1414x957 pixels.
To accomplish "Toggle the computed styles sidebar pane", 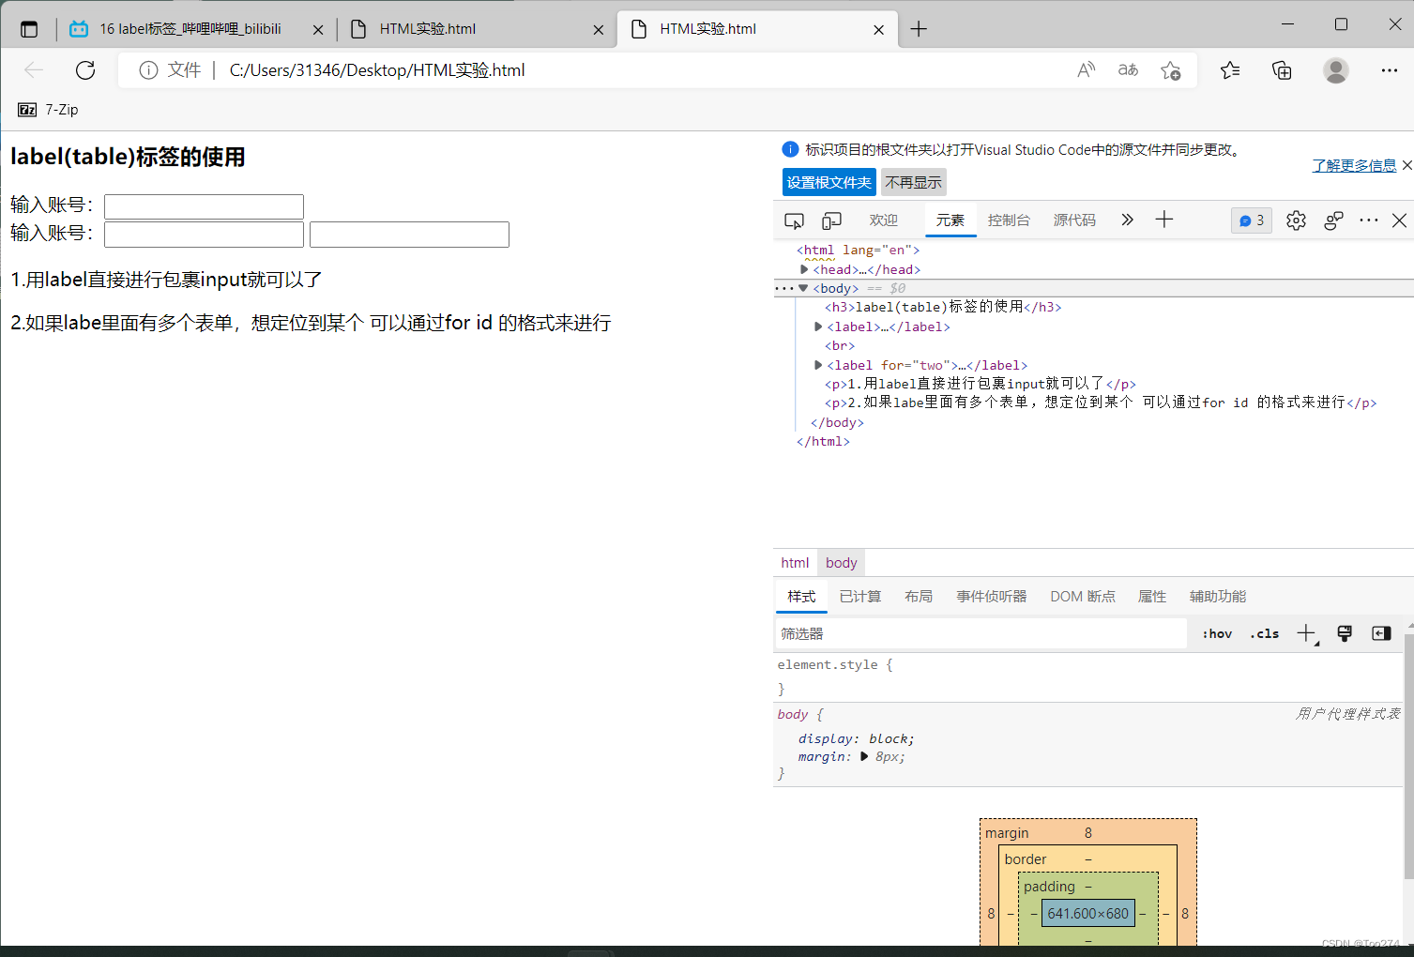I will tap(1381, 633).
